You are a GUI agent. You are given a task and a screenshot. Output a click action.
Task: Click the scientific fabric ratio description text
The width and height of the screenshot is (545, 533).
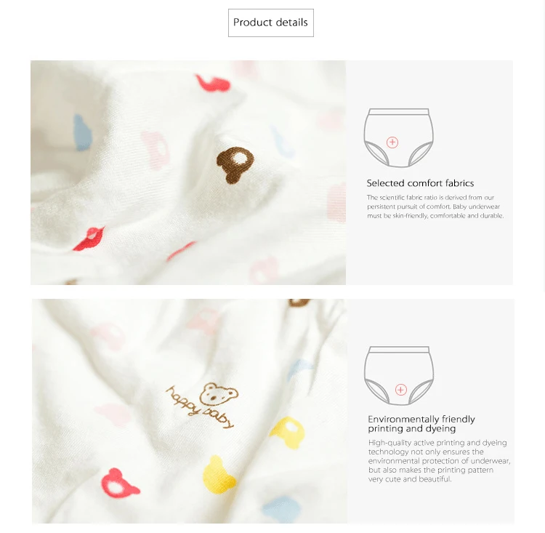(x=435, y=207)
